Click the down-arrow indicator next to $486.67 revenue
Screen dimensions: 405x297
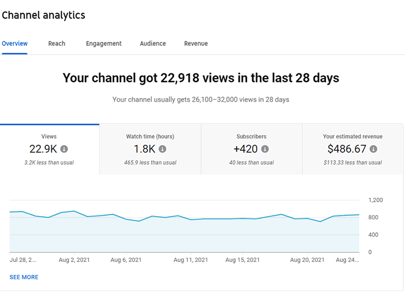[x=373, y=149]
